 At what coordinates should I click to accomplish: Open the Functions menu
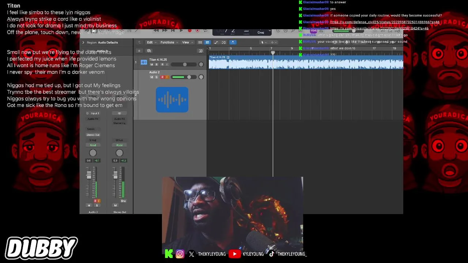[x=169, y=42]
